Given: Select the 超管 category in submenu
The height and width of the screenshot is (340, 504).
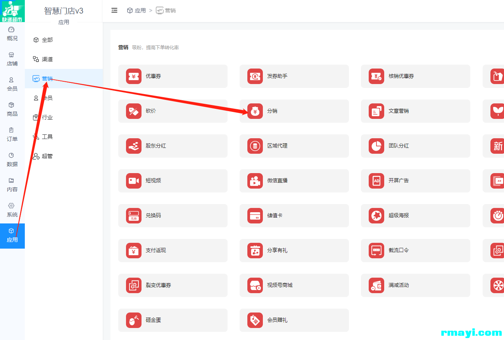Looking at the screenshot, I should coord(64,156).
